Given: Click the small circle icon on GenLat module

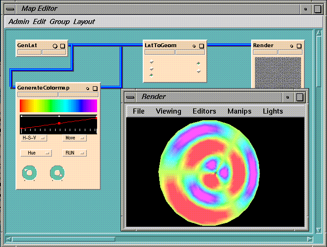Looking at the screenshot, I should coord(55,46).
